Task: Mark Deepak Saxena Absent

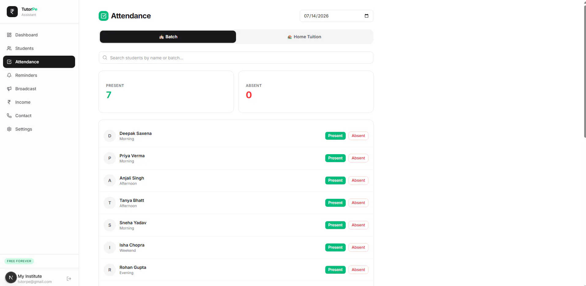Action: [x=358, y=136]
